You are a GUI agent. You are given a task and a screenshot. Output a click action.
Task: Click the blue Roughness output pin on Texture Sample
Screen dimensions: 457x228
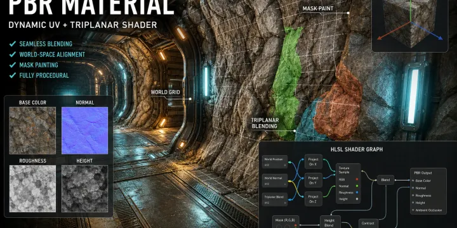pos(357,193)
